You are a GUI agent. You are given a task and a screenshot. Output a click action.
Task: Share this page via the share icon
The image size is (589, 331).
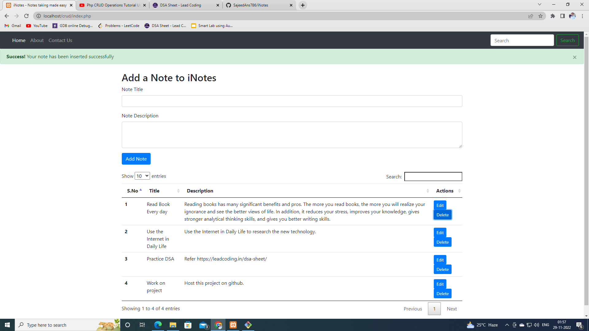531,16
